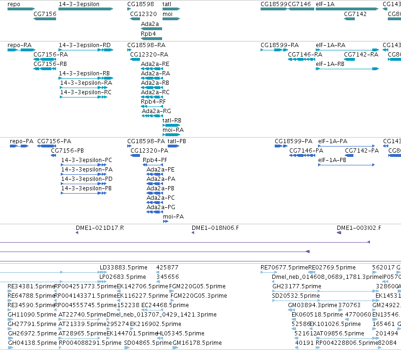Click the Ada2a-PG protein label

pos(161,207)
